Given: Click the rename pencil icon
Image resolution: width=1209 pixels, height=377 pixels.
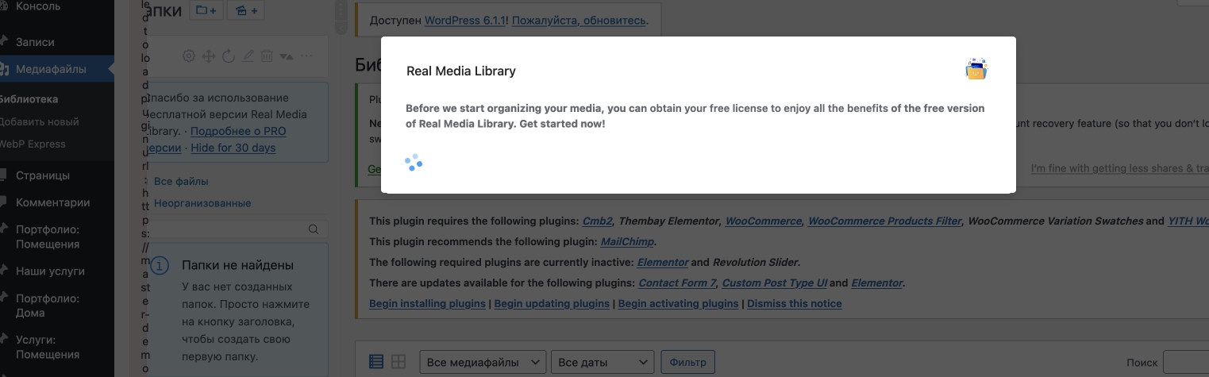Looking at the screenshot, I should click(x=248, y=56).
